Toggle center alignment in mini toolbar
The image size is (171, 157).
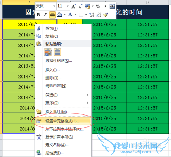click(x=52, y=15)
